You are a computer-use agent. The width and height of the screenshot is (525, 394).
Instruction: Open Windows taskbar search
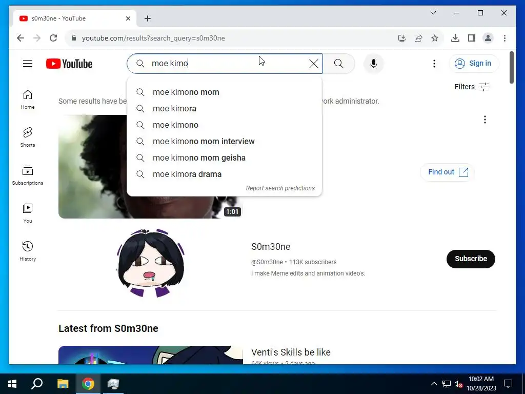pyautogui.click(x=37, y=384)
